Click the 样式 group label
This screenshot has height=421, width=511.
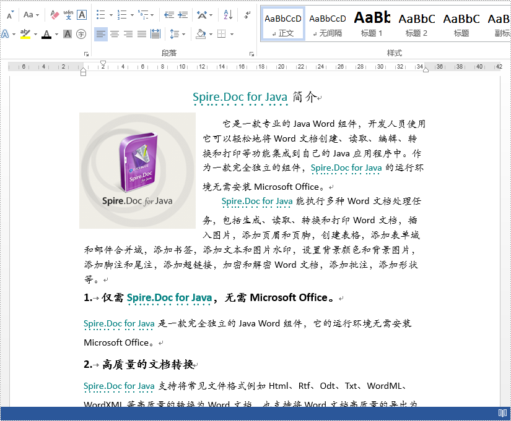pyautogui.click(x=395, y=53)
